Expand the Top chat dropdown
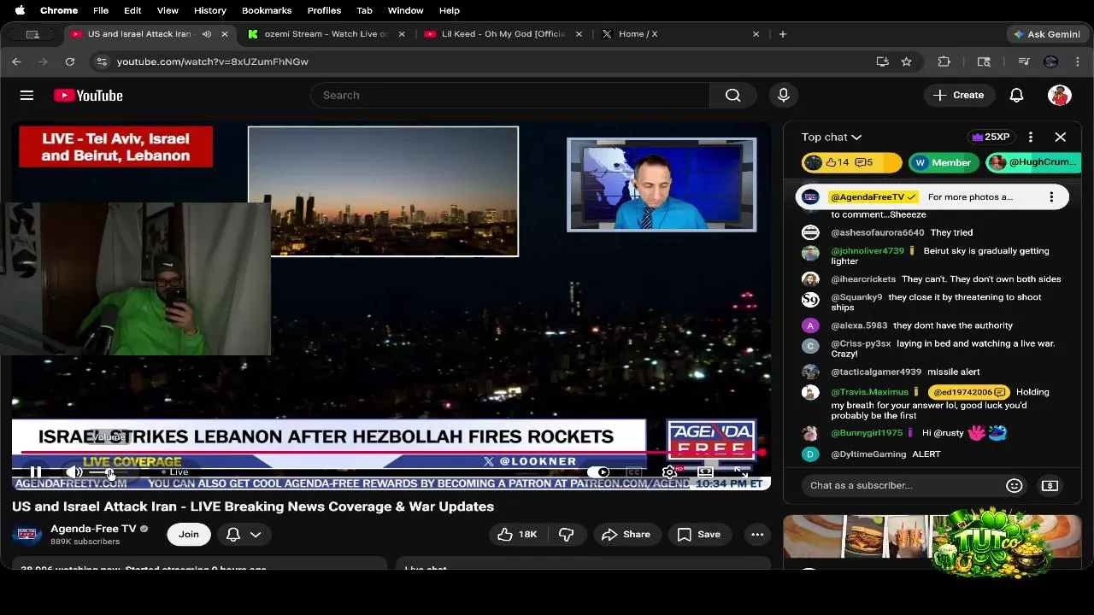 click(831, 137)
